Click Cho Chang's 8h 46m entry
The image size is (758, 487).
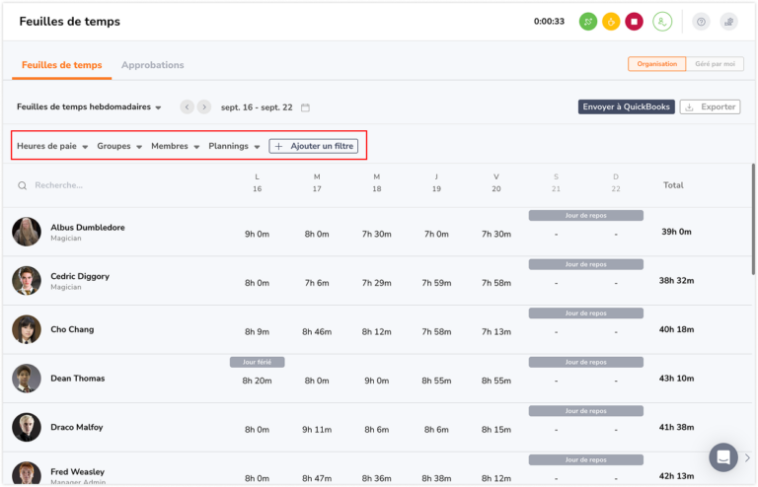click(317, 331)
